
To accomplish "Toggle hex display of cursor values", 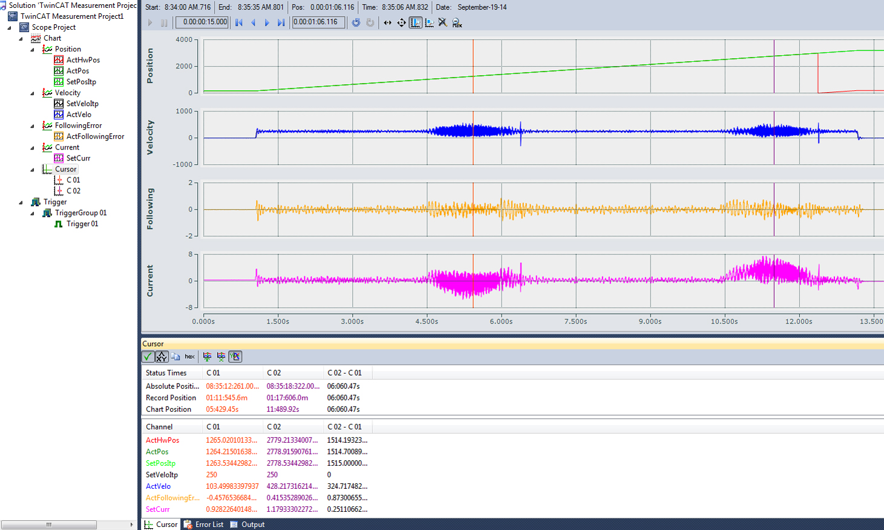I will pyautogui.click(x=189, y=357).
